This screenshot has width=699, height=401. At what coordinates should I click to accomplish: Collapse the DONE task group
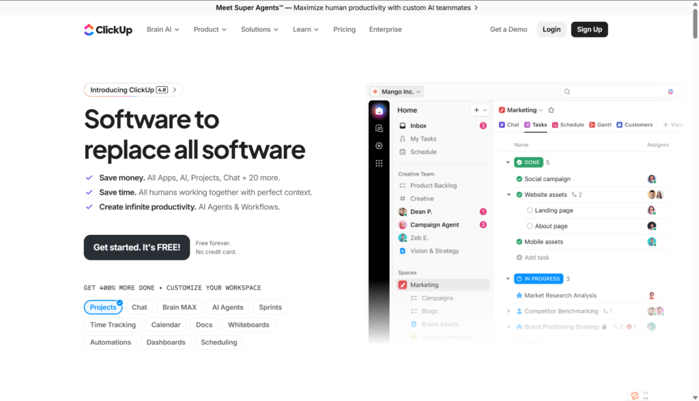pos(508,163)
